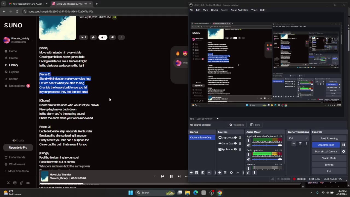
Task: Toggle visibility of Display Capture source
Action: tap(235, 138)
